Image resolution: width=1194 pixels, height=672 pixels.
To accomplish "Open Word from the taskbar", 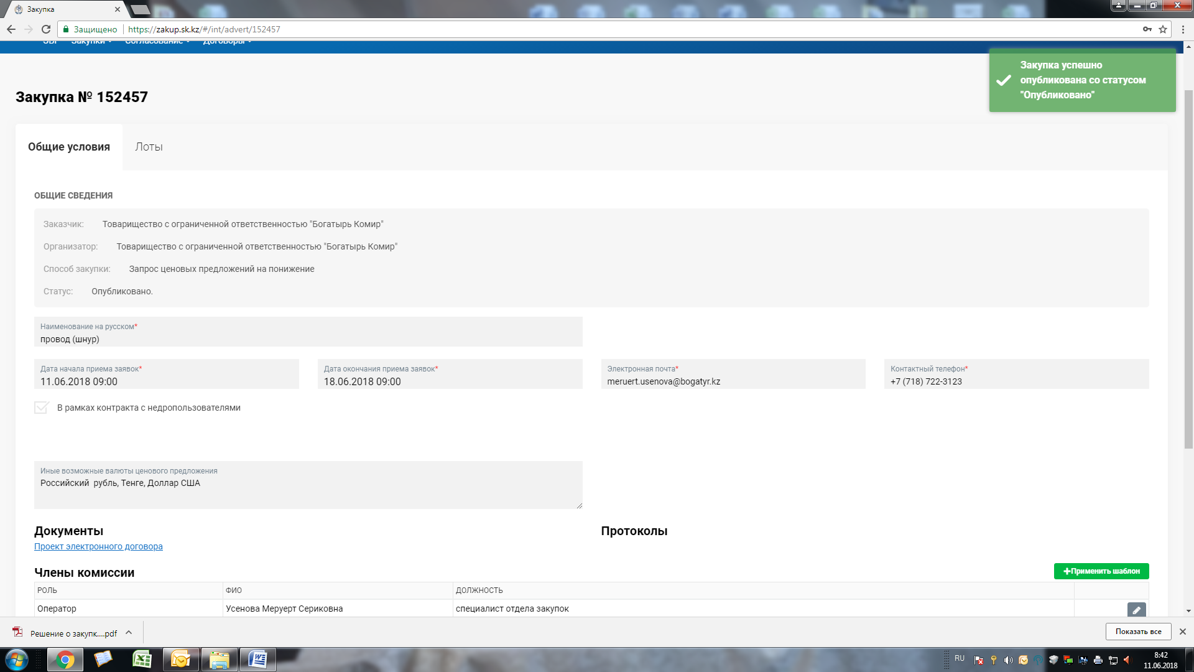I will [257, 660].
